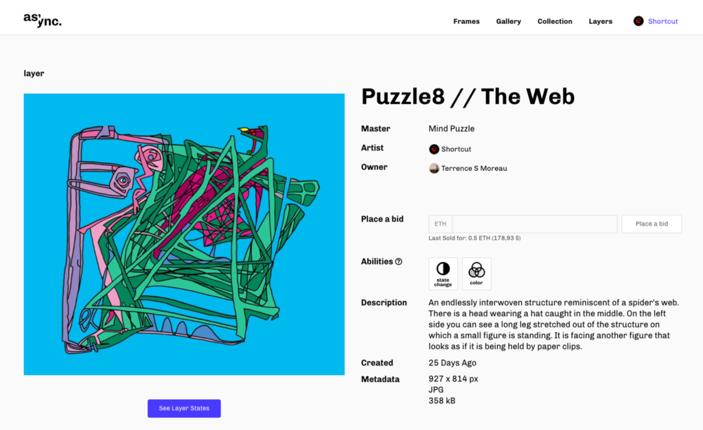This screenshot has width=703, height=430.
Task: Focus the ETH bid amount field
Action: point(534,224)
